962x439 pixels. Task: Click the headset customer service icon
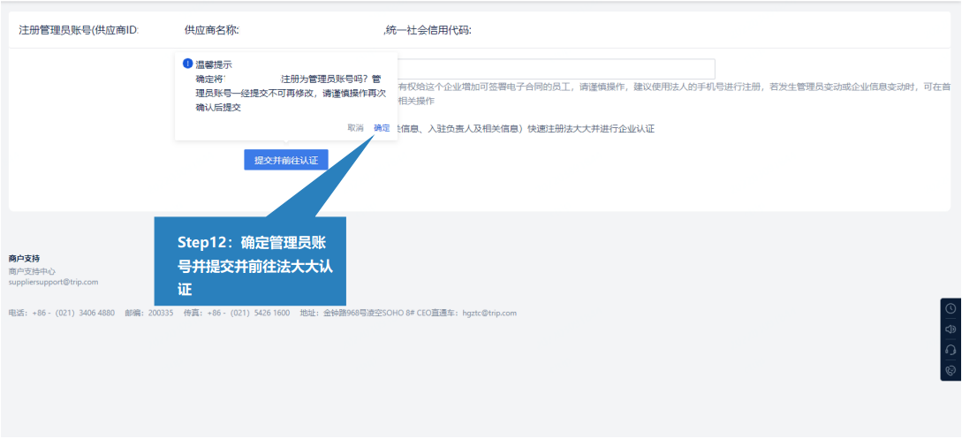(x=951, y=350)
